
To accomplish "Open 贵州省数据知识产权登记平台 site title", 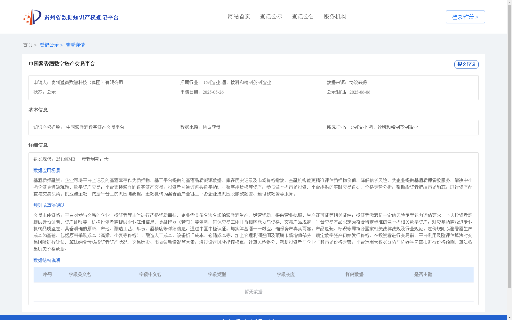I will point(81,17).
